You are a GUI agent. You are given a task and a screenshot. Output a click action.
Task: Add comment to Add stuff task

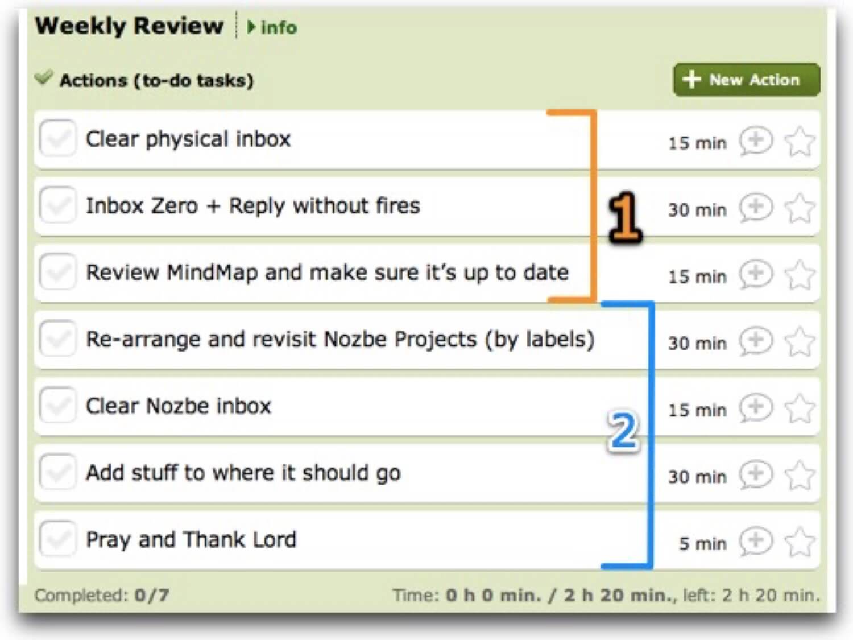756,474
